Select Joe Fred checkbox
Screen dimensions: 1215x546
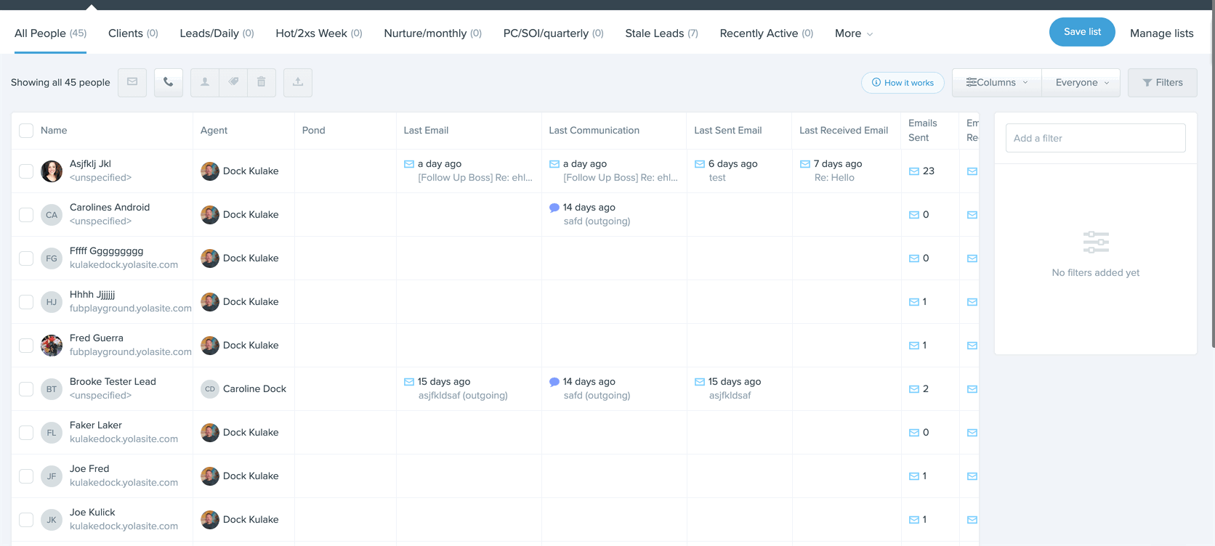(x=26, y=476)
